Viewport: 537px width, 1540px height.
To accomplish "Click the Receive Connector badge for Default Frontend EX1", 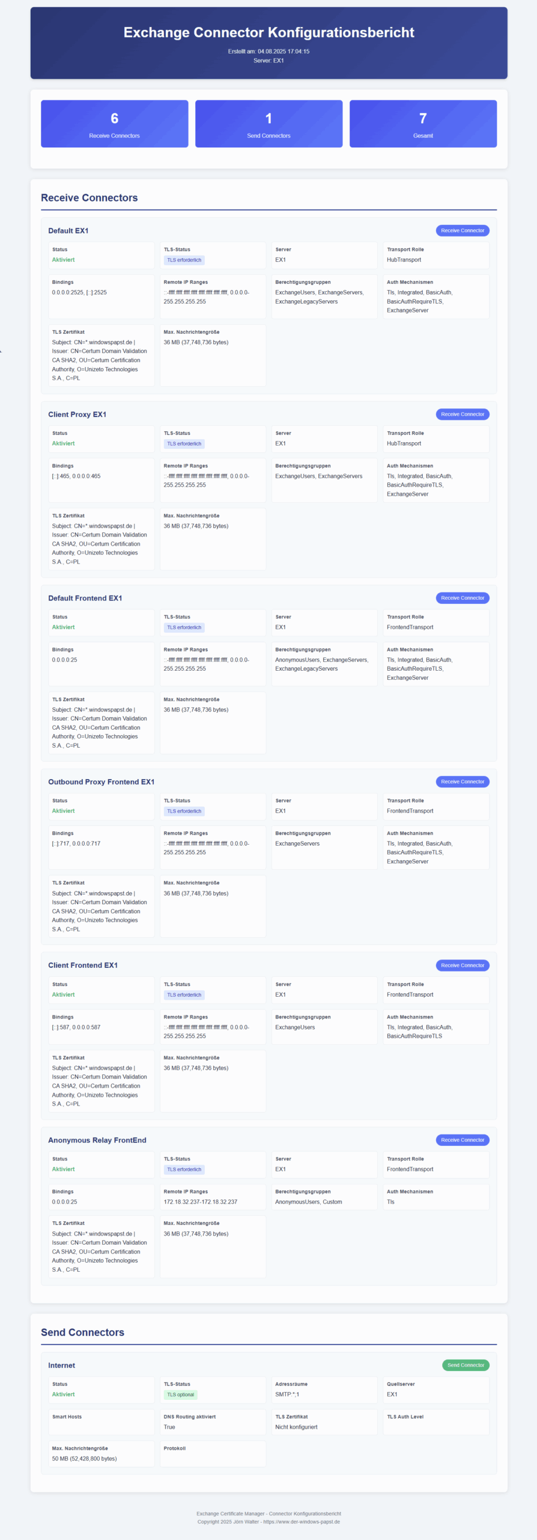I will click(462, 598).
